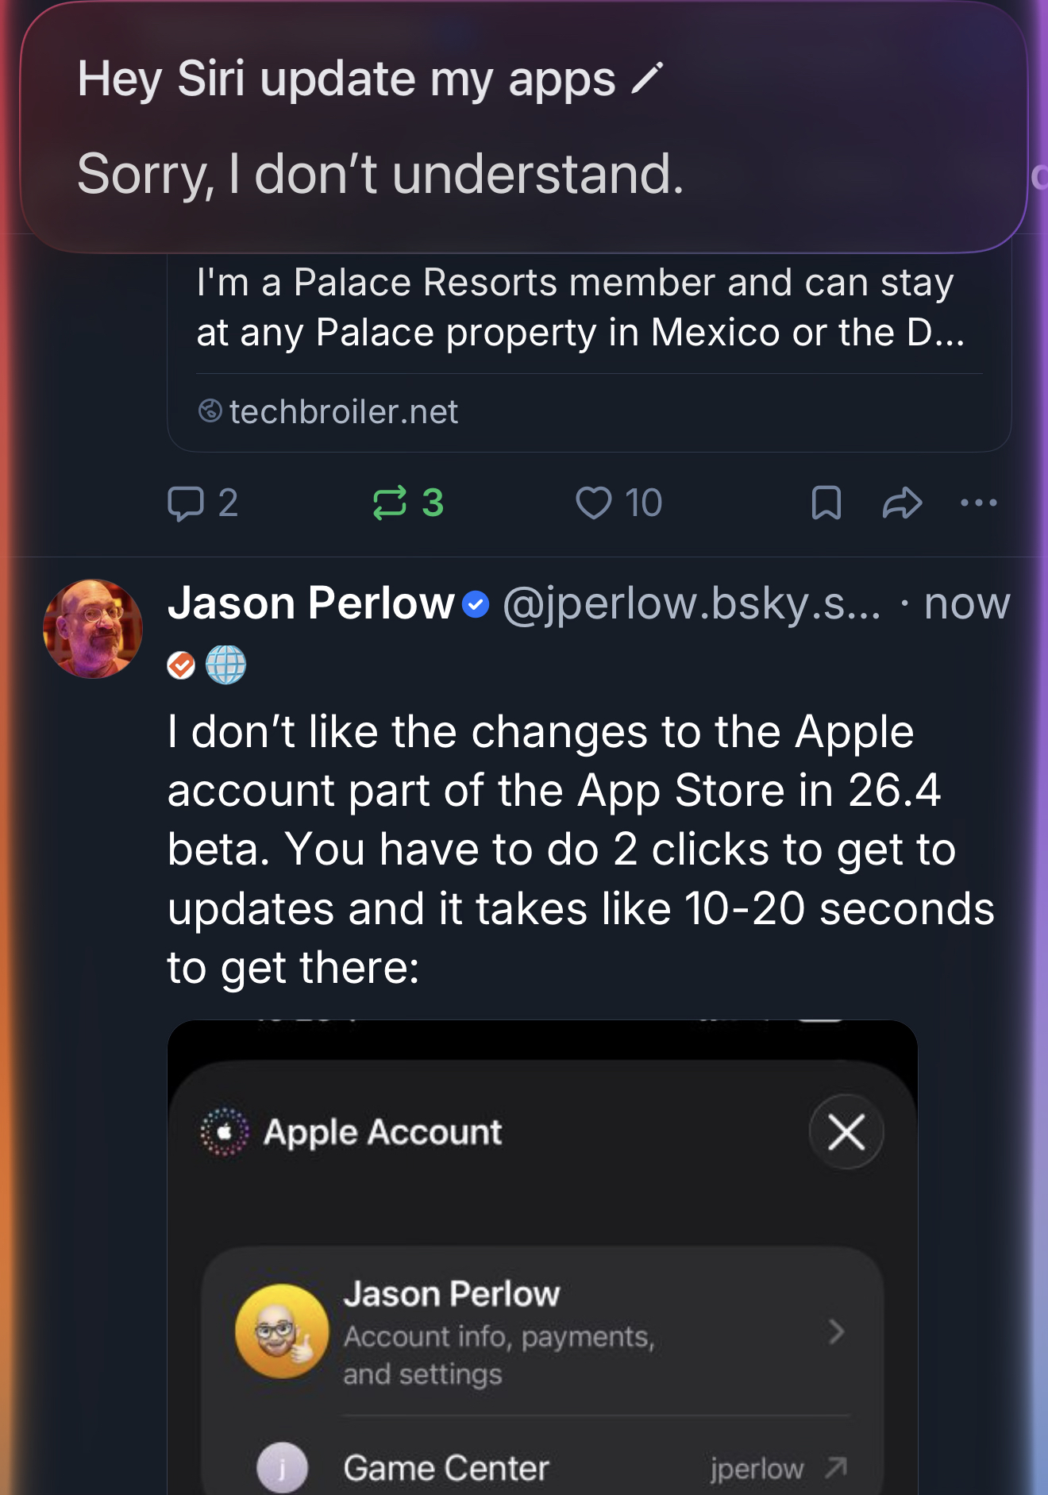Open Jason Perlow's display name link
The width and height of the screenshot is (1048, 1495).
pos(310,603)
